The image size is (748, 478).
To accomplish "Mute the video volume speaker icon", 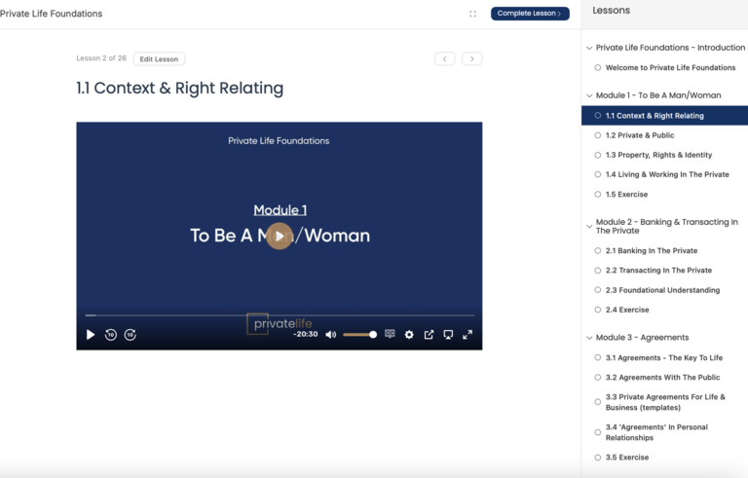I will tap(330, 335).
